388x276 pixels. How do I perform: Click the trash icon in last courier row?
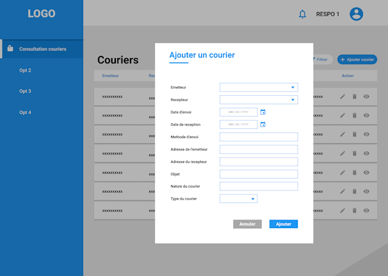pos(354,210)
